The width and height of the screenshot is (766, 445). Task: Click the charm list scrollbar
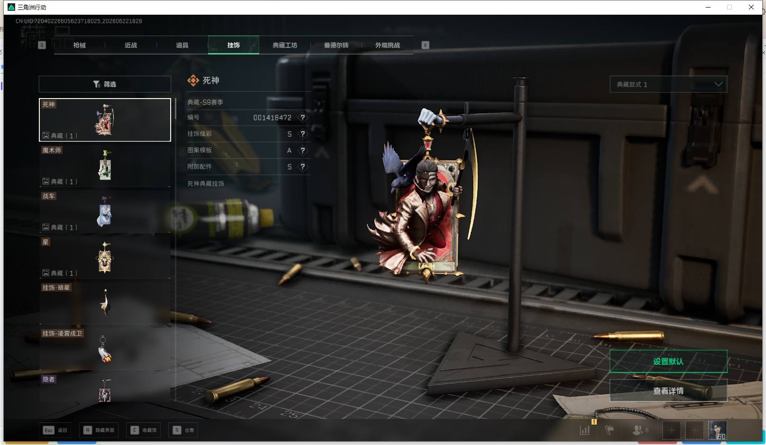tap(175, 109)
